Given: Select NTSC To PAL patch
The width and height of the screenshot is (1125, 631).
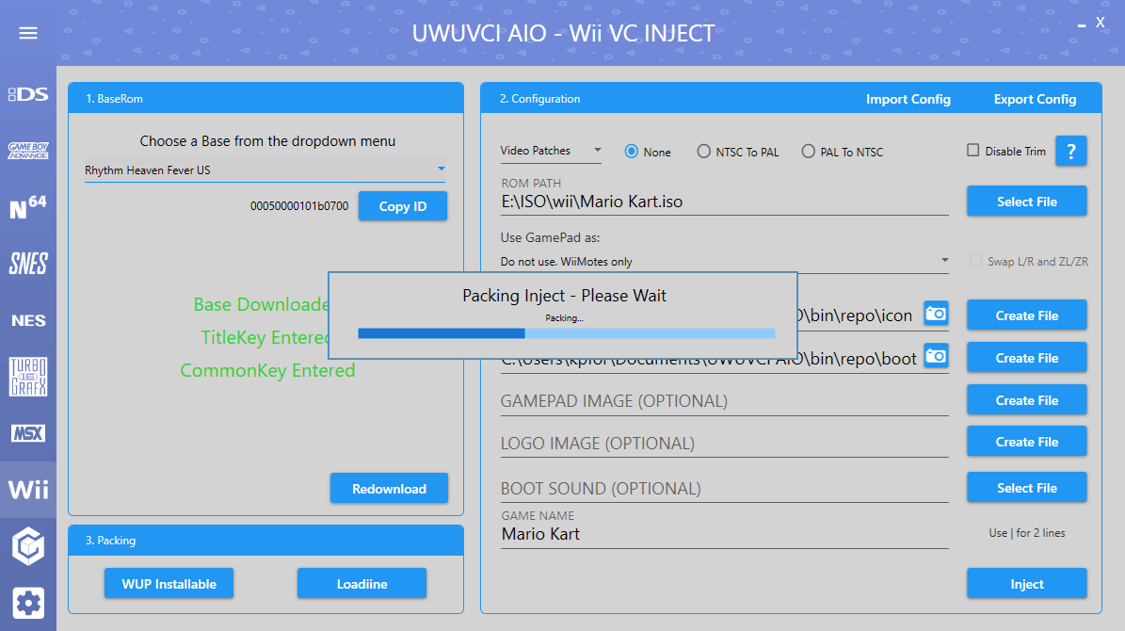Looking at the screenshot, I should point(737,152).
